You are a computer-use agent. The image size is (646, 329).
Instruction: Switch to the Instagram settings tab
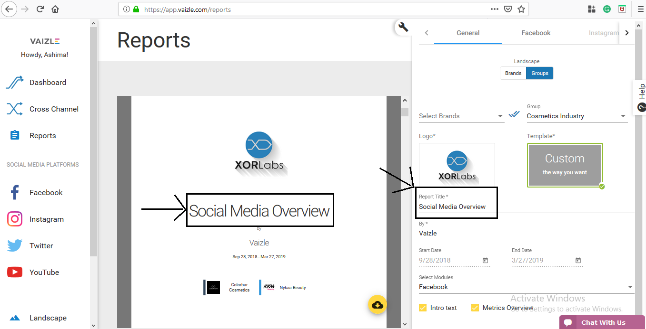click(x=603, y=33)
